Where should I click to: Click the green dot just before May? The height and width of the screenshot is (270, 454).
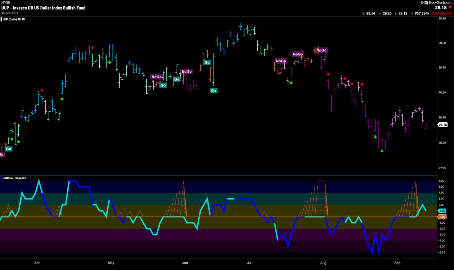coord(109,62)
